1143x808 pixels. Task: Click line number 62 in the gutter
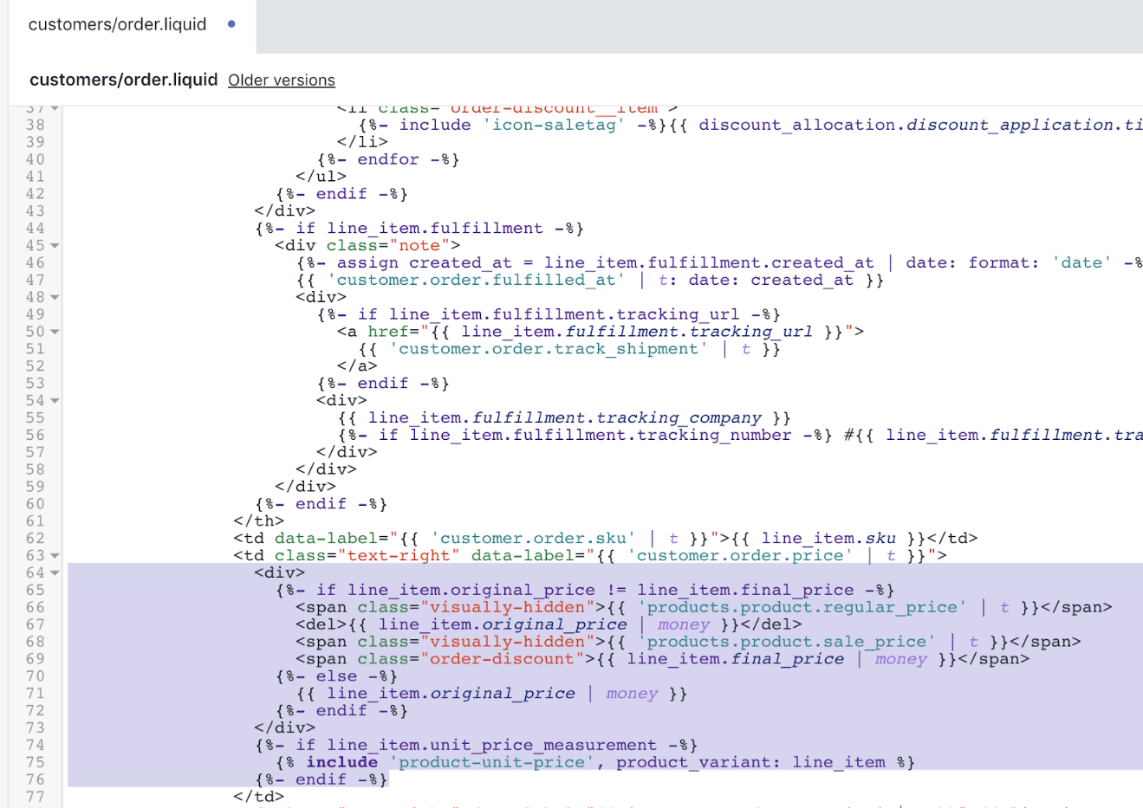35,539
